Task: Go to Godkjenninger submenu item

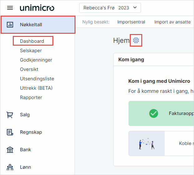Action: click(36, 60)
